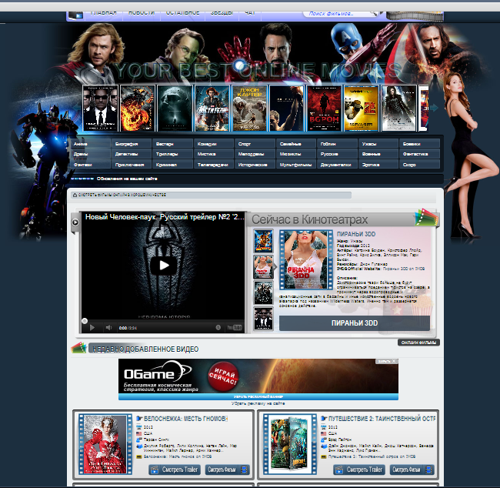The image size is (500, 488).
Task: Click trailer icon in Белоснежка card button
Action: pos(155,470)
